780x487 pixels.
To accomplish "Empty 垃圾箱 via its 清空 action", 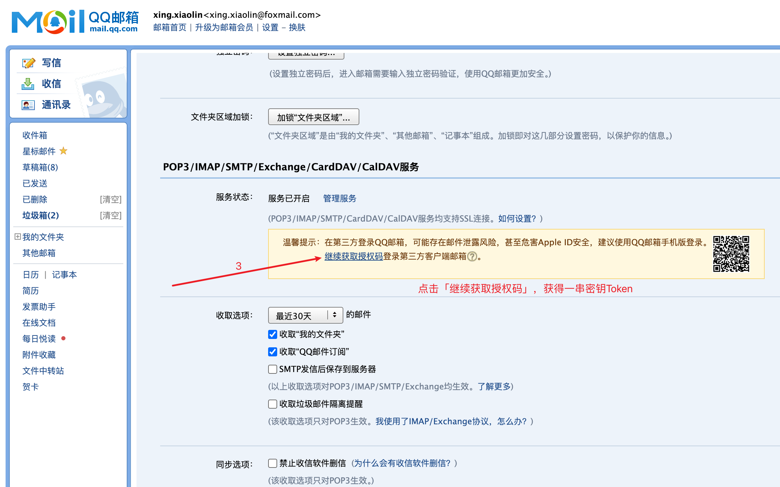I will point(111,216).
